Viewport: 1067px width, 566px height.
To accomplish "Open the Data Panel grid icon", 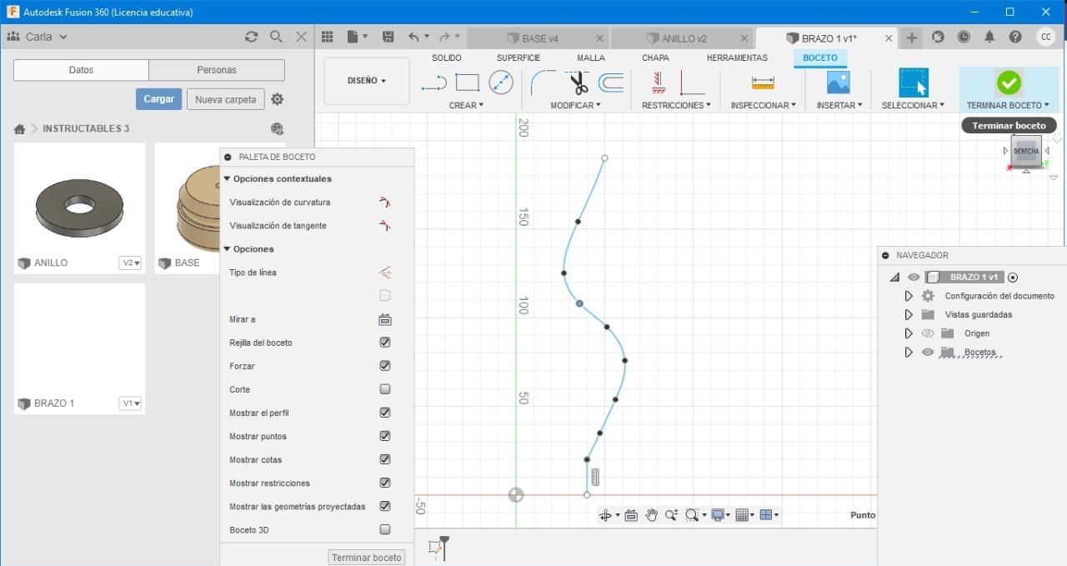I will [x=328, y=37].
